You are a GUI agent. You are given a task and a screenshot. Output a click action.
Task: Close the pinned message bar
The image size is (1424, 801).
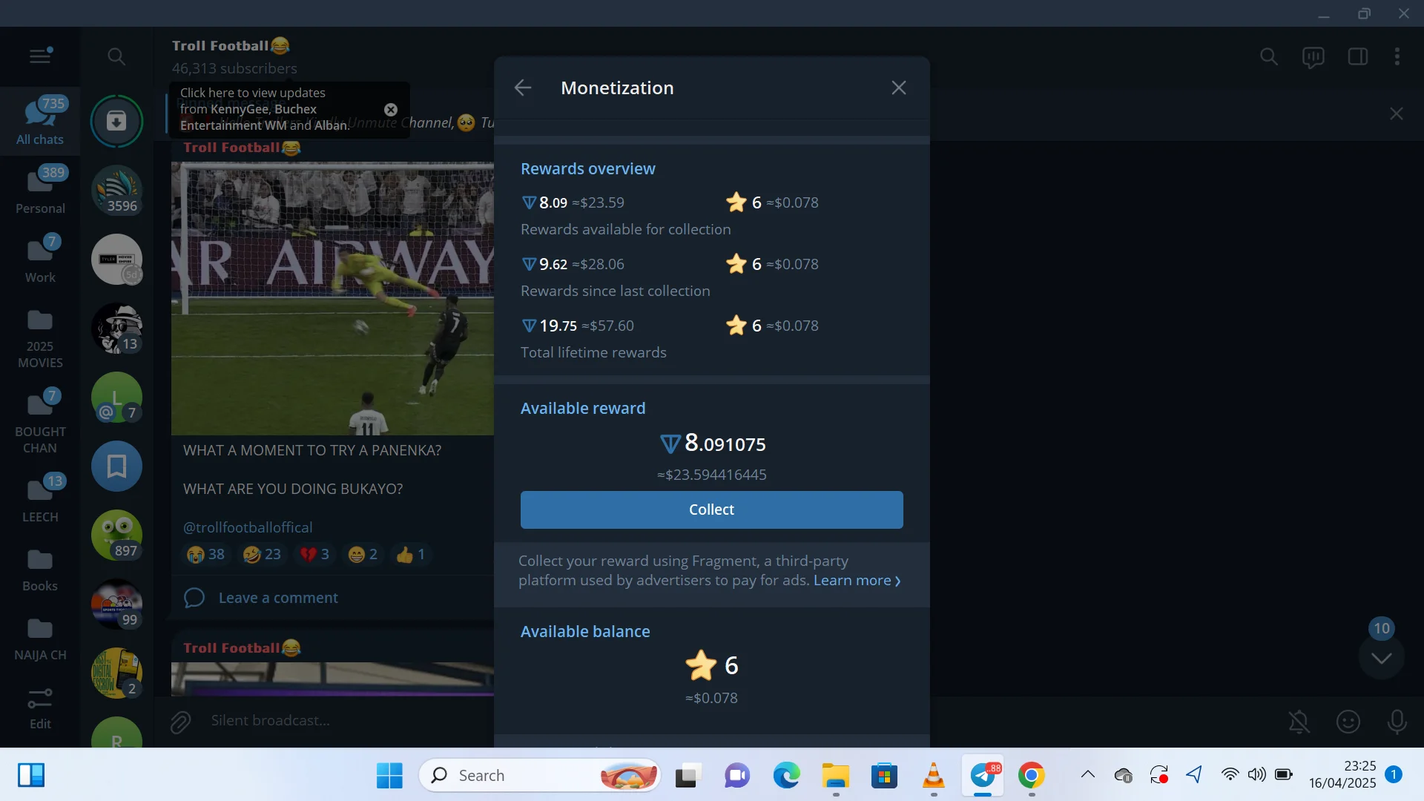point(1397,113)
